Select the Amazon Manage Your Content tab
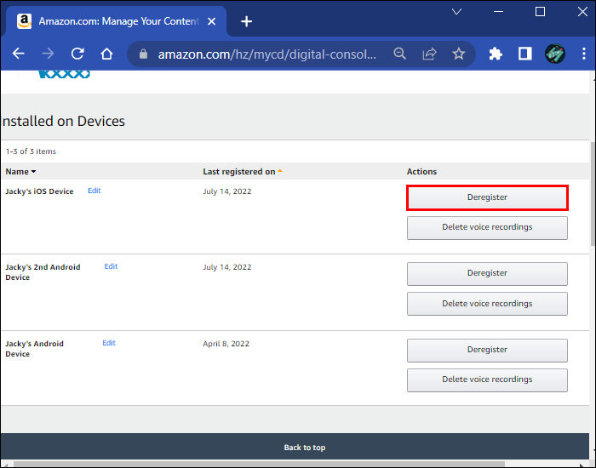Image resolution: width=596 pixels, height=468 pixels. [x=115, y=21]
